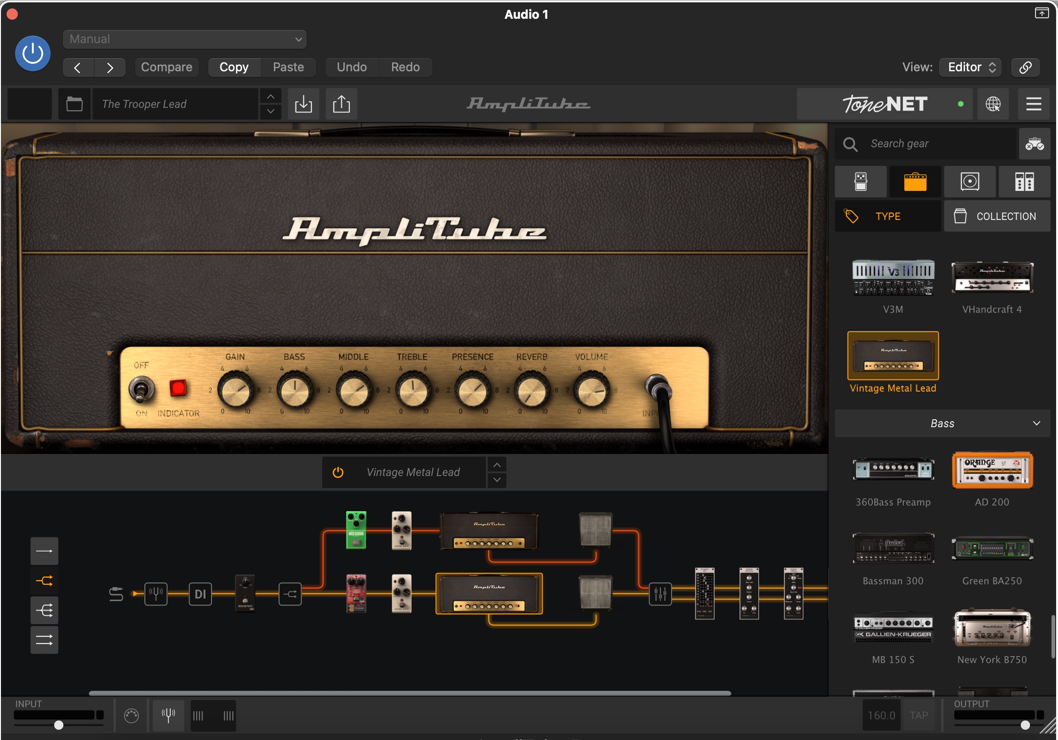Select the green overdrive pedal in chain

tap(356, 530)
